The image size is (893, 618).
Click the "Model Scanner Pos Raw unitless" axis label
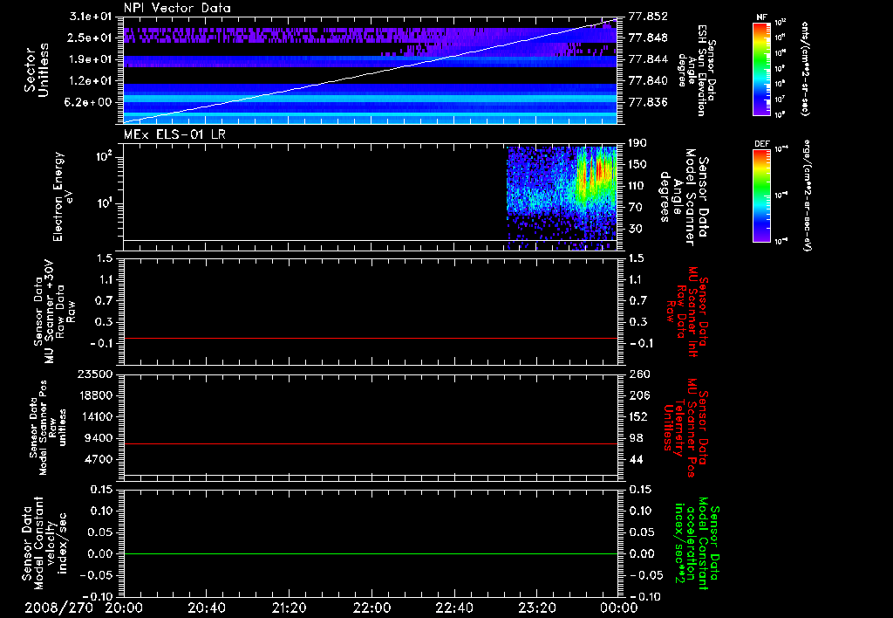pos(48,428)
